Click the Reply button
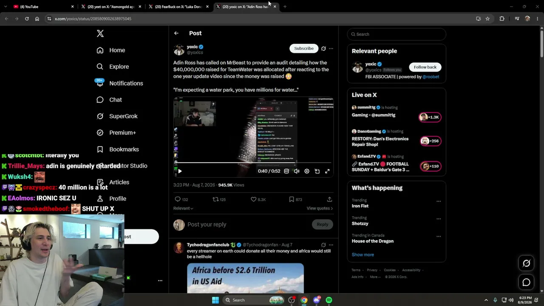This screenshot has height=306, width=544. click(x=323, y=224)
